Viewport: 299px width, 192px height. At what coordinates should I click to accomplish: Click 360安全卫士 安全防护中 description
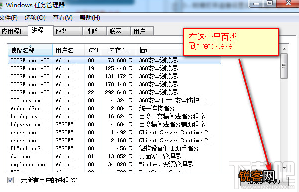[x=176, y=100]
